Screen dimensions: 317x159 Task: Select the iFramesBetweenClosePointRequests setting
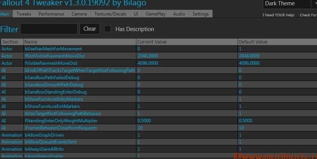tap(61, 128)
